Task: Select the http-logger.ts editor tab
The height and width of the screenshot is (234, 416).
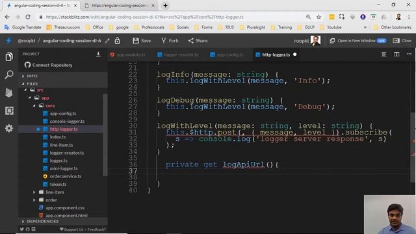Action: [276, 55]
